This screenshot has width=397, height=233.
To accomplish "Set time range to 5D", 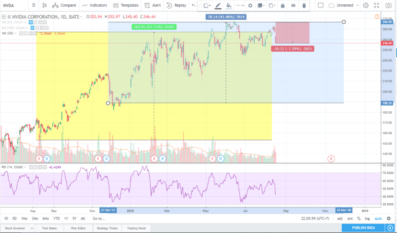I will pyautogui.click(x=14, y=218).
